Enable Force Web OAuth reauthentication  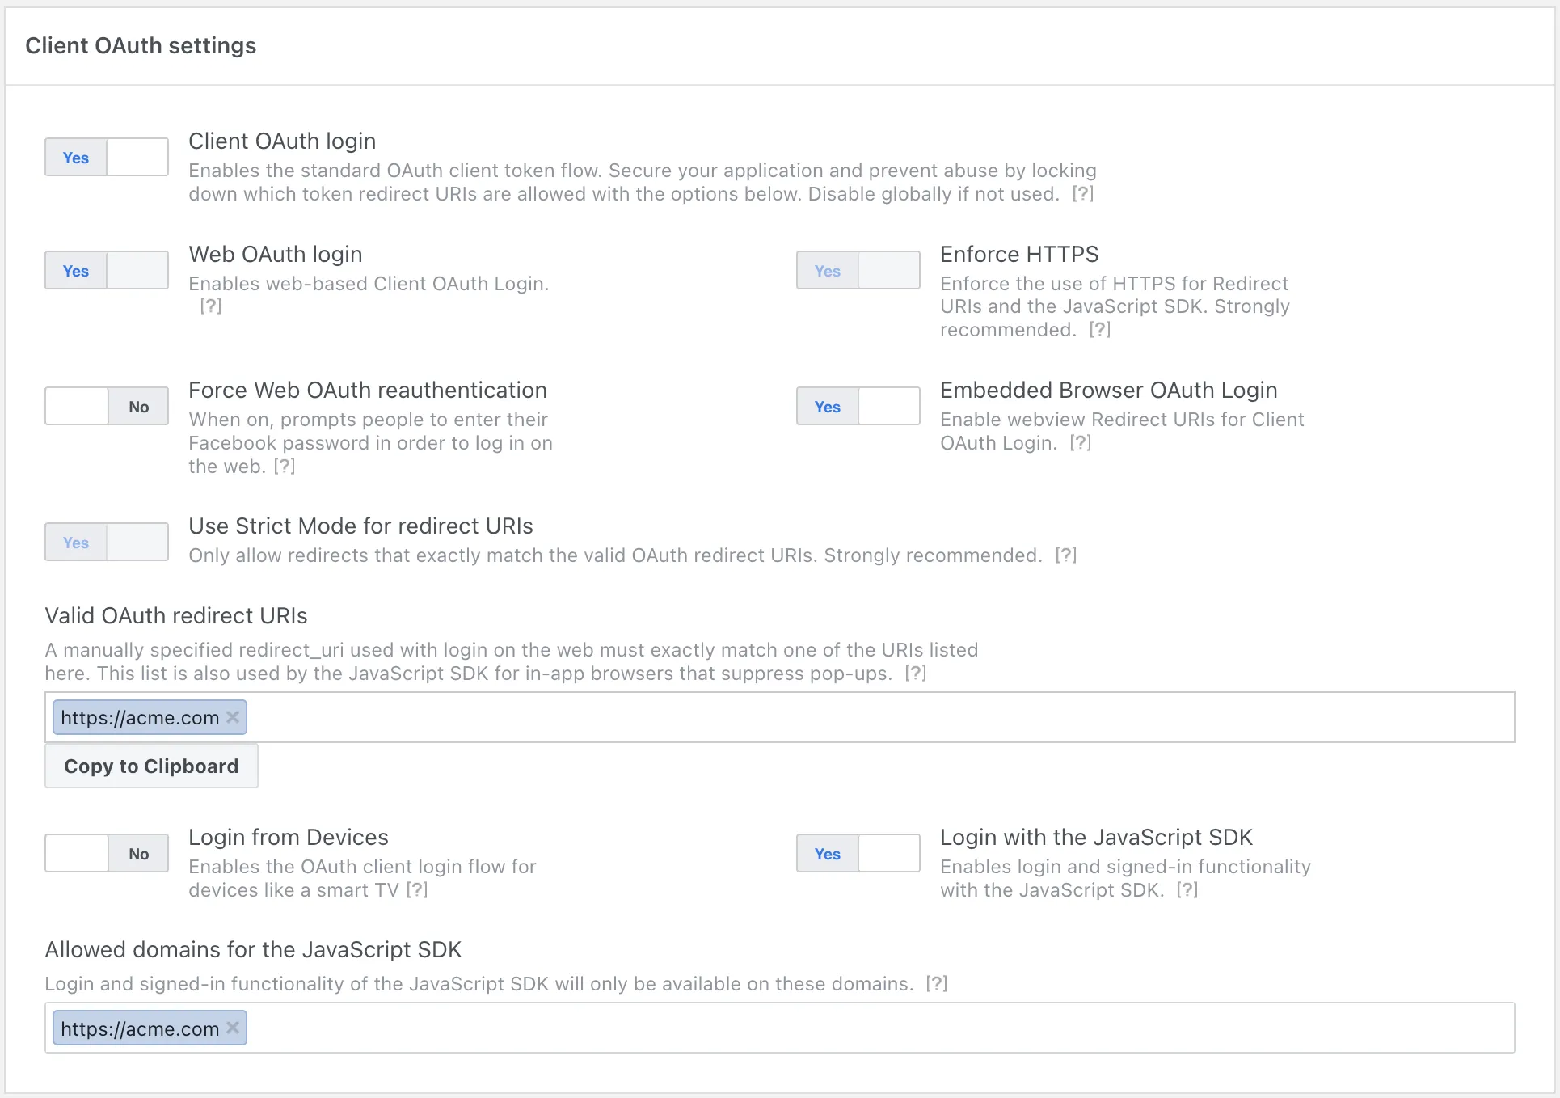coord(107,406)
